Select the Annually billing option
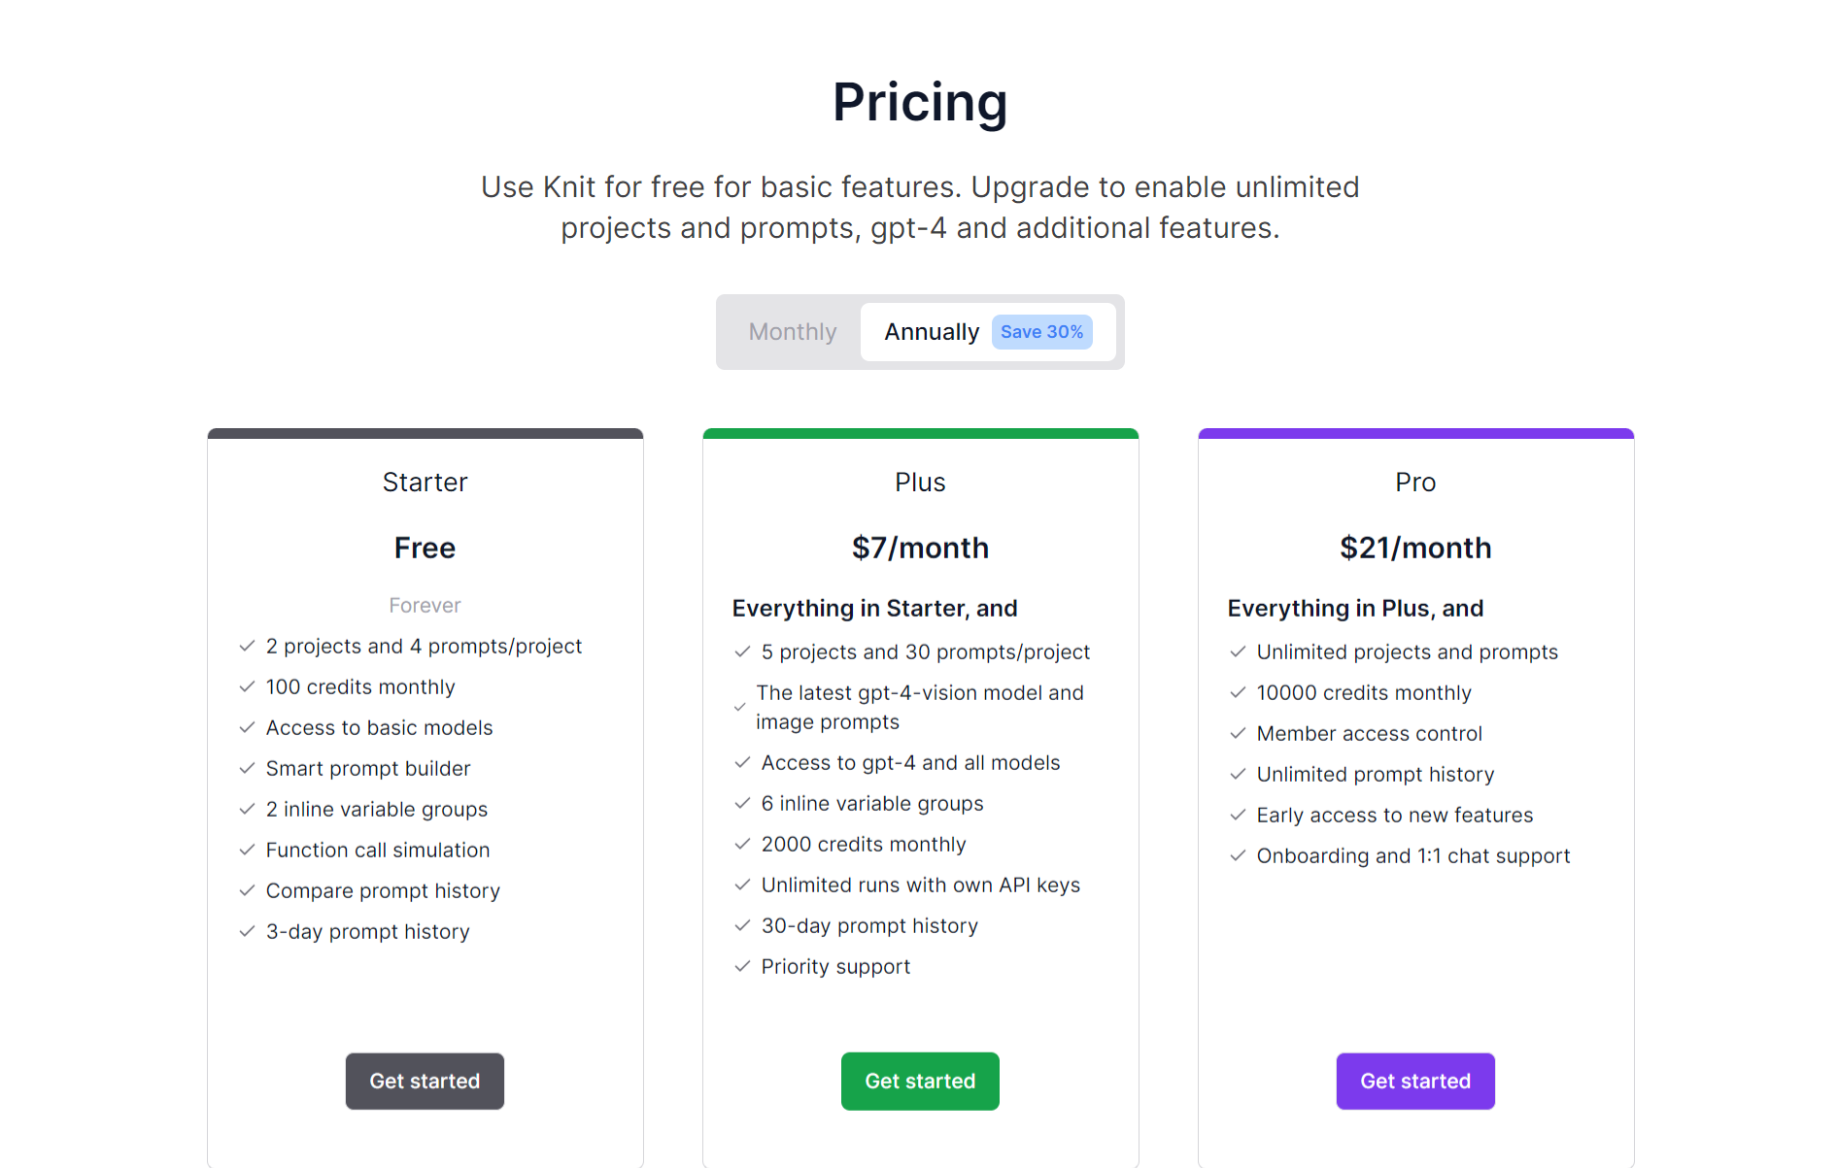Screen dimensions: 1837x1168 coord(931,332)
